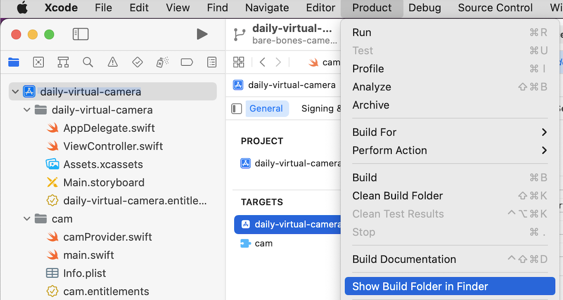This screenshot has height=300, width=563.
Task: Toggle the navigator sidebar button
Action: click(80, 34)
